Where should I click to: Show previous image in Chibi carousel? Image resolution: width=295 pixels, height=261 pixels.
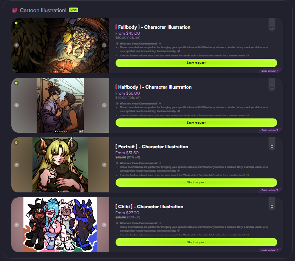pos(17,224)
